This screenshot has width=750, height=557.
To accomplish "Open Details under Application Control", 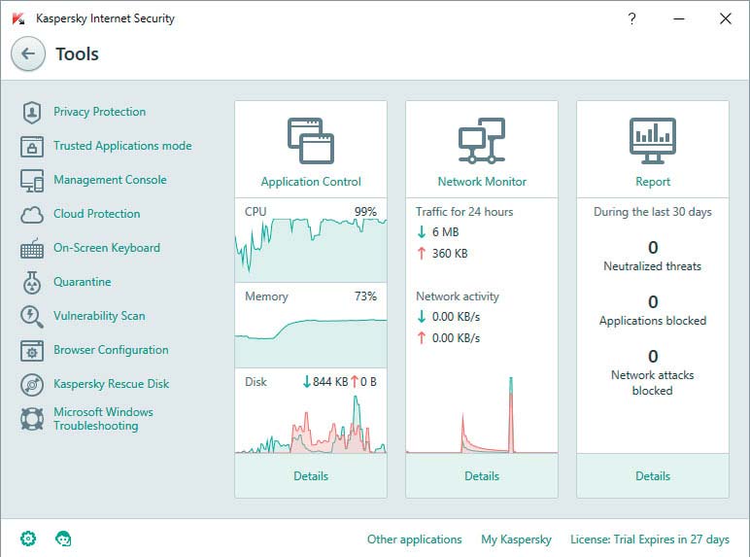I will (x=311, y=476).
